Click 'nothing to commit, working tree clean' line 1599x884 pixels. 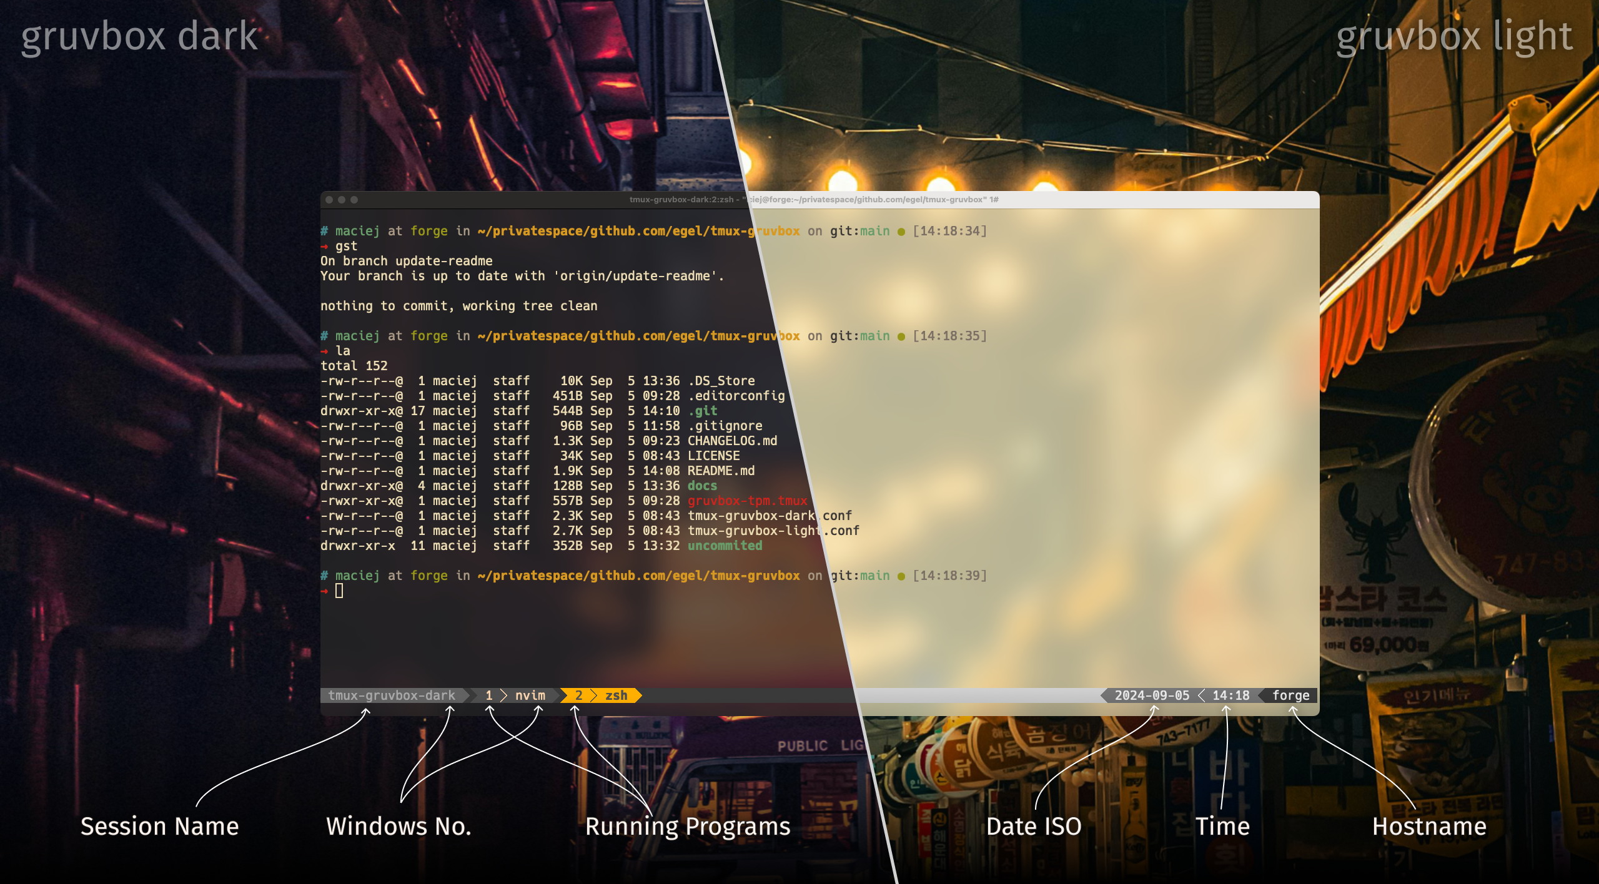coord(459,306)
